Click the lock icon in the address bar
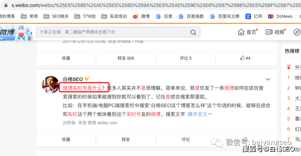This screenshot has height=156, width=301. click(6, 5)
